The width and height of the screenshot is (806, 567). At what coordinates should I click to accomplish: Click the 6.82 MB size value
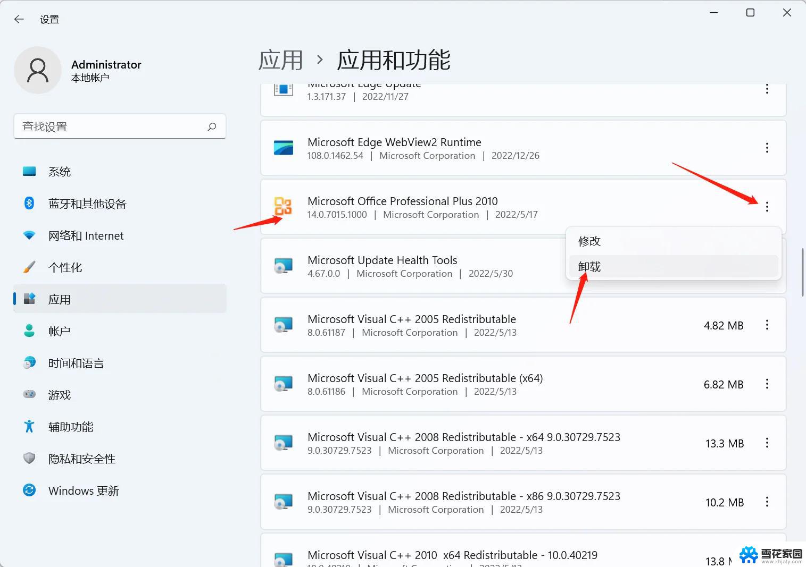(724, 384)
